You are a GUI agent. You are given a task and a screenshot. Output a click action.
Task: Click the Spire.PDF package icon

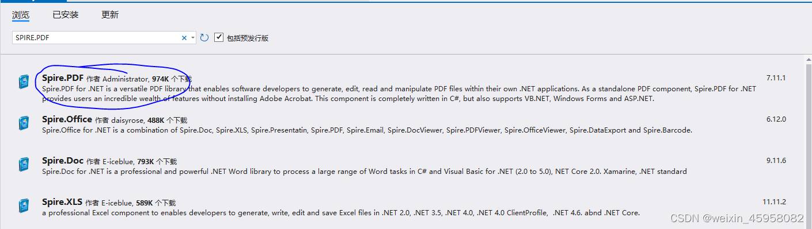tap(24, 82)
